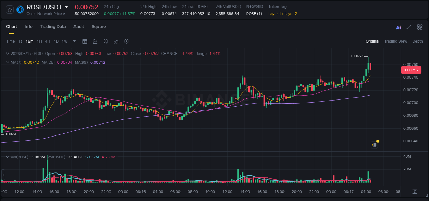Image resolution: width=429 pixels, height=201 pixels.
Task: Click the 0.00773 high price marker label
Action: 357,56
